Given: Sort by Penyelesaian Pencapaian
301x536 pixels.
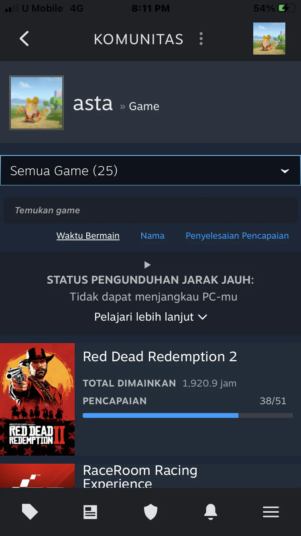Looking at the screenshot, I should 237,236.
